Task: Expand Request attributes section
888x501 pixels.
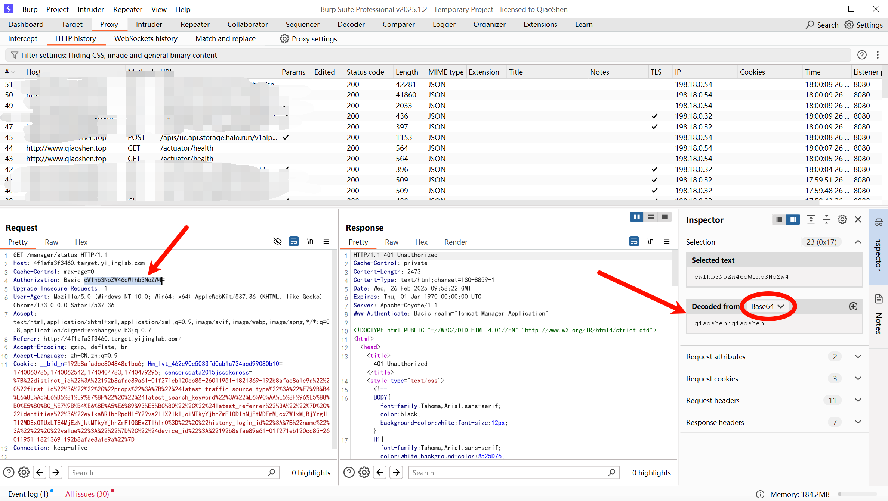Action: [x=858, y=357]
